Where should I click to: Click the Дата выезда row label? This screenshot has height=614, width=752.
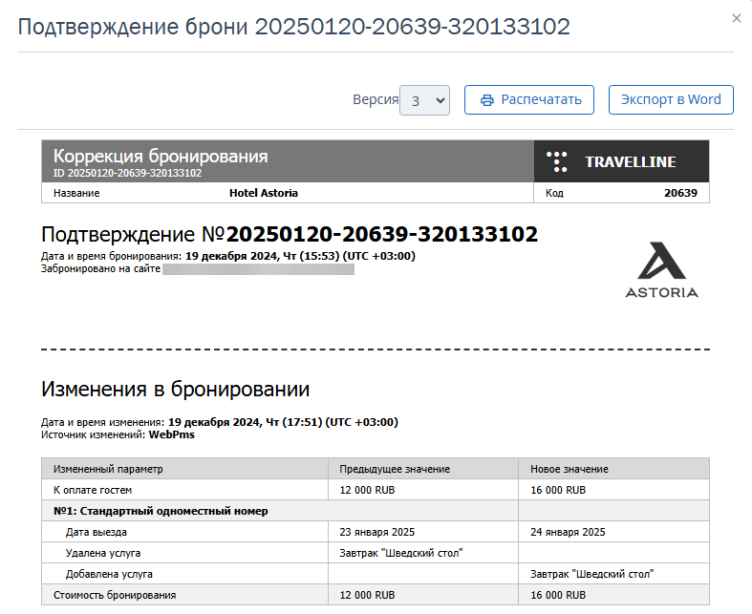(97, 533)
